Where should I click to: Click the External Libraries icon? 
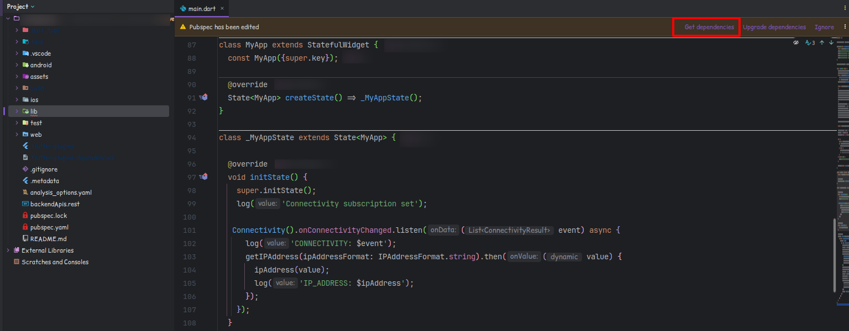point(17,250)
